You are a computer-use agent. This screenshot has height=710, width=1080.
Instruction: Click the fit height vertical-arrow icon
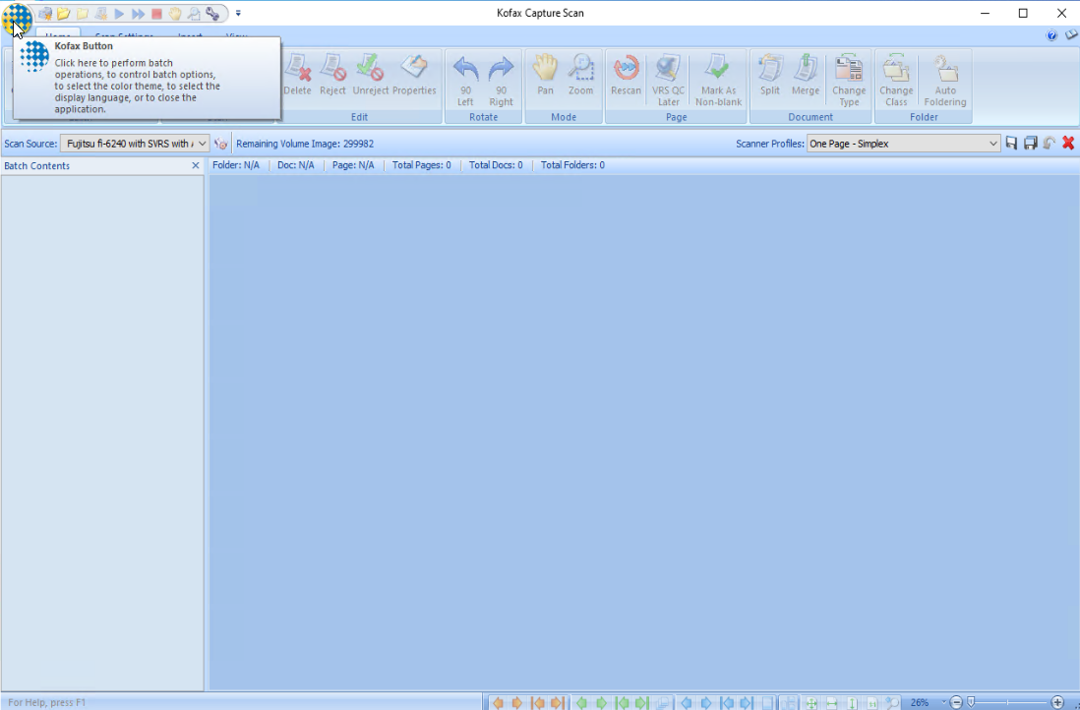pos(852,703)
